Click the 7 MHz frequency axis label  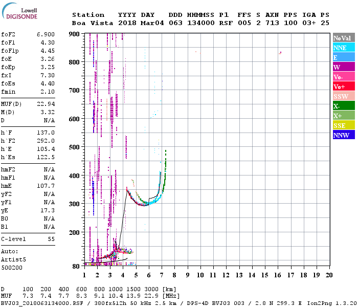(162, 275)
